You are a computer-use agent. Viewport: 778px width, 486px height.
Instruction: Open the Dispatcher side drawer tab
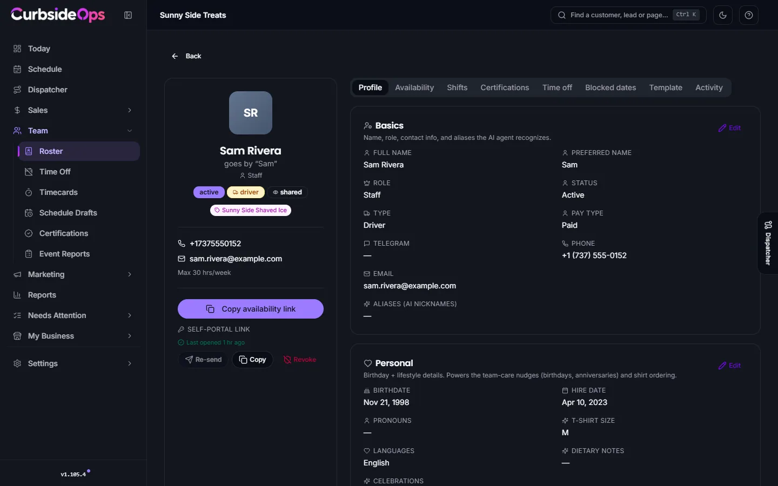tap(768, 243)
